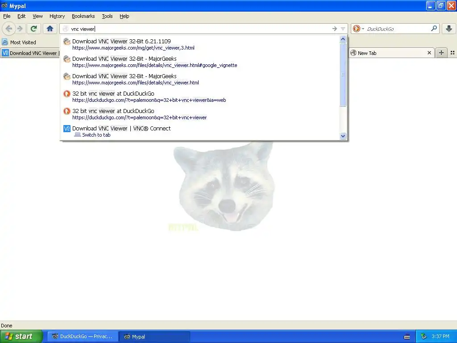This screenshot has width=457, height=343.
Task: Click Switch to tab label
Action: (x=96, y=135)
